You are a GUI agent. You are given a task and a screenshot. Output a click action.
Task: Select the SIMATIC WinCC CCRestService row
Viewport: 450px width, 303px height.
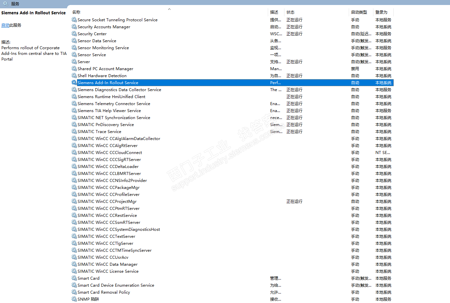232,216
